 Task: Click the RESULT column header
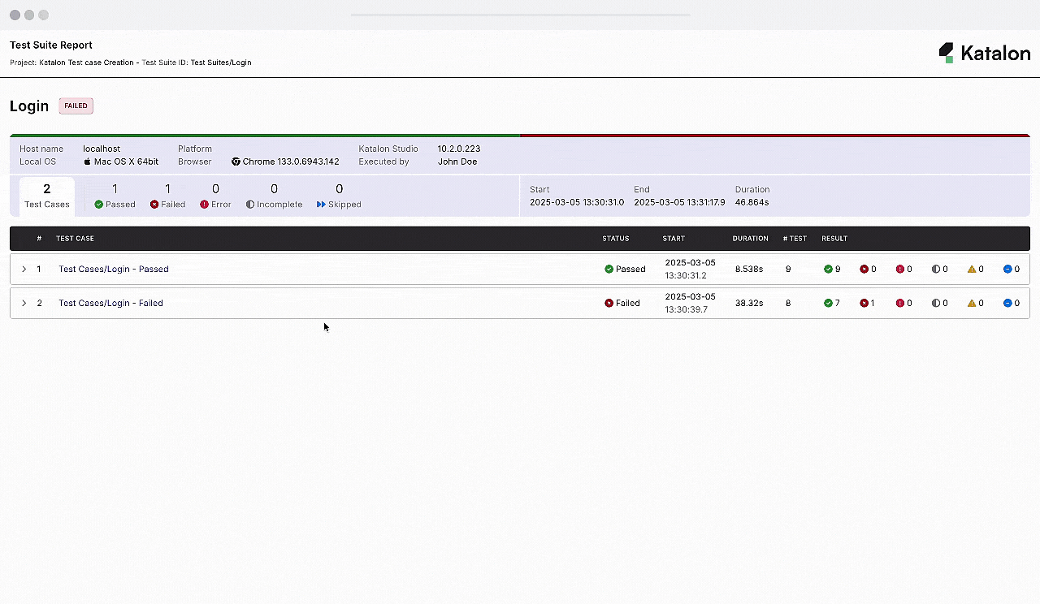pyautogui.click(x=834, y=239)
